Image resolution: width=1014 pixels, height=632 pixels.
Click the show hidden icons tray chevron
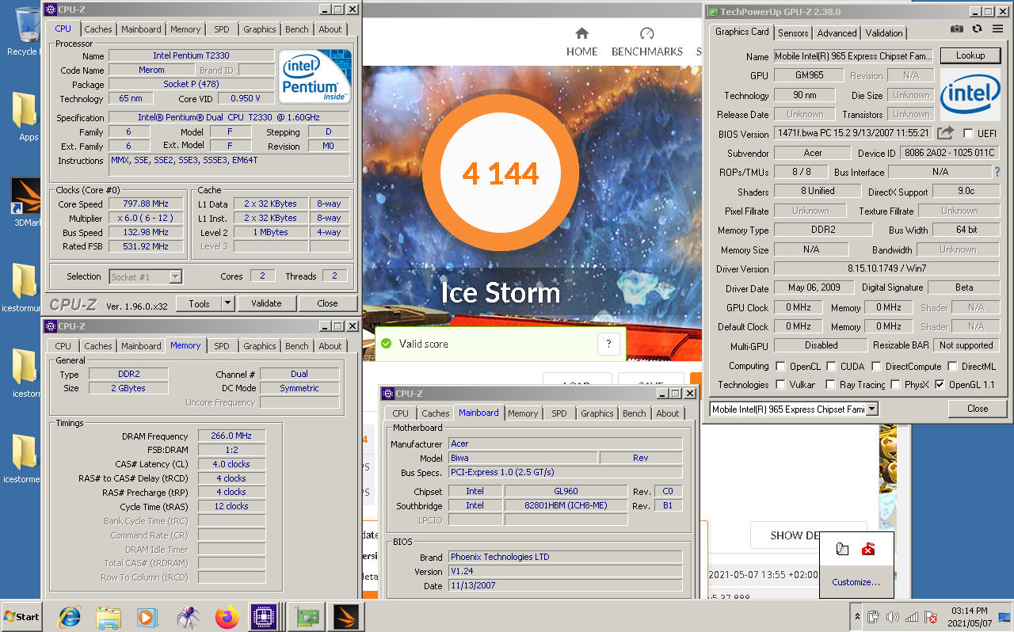coord(856,617)
